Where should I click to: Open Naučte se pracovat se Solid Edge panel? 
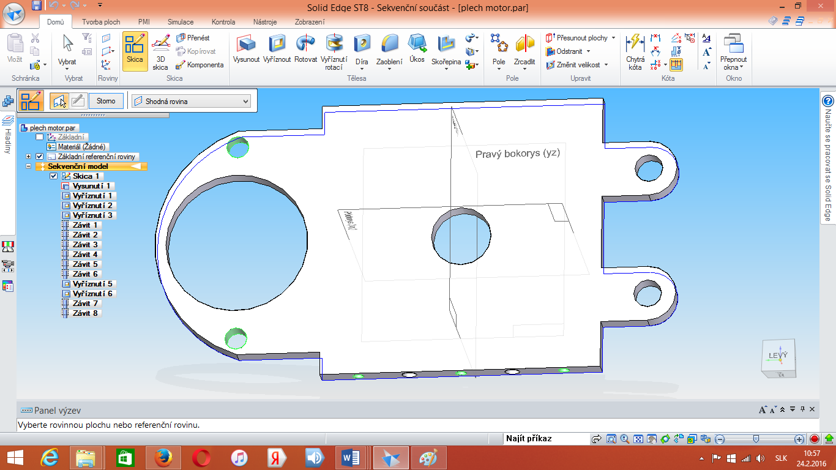point(828,159)
